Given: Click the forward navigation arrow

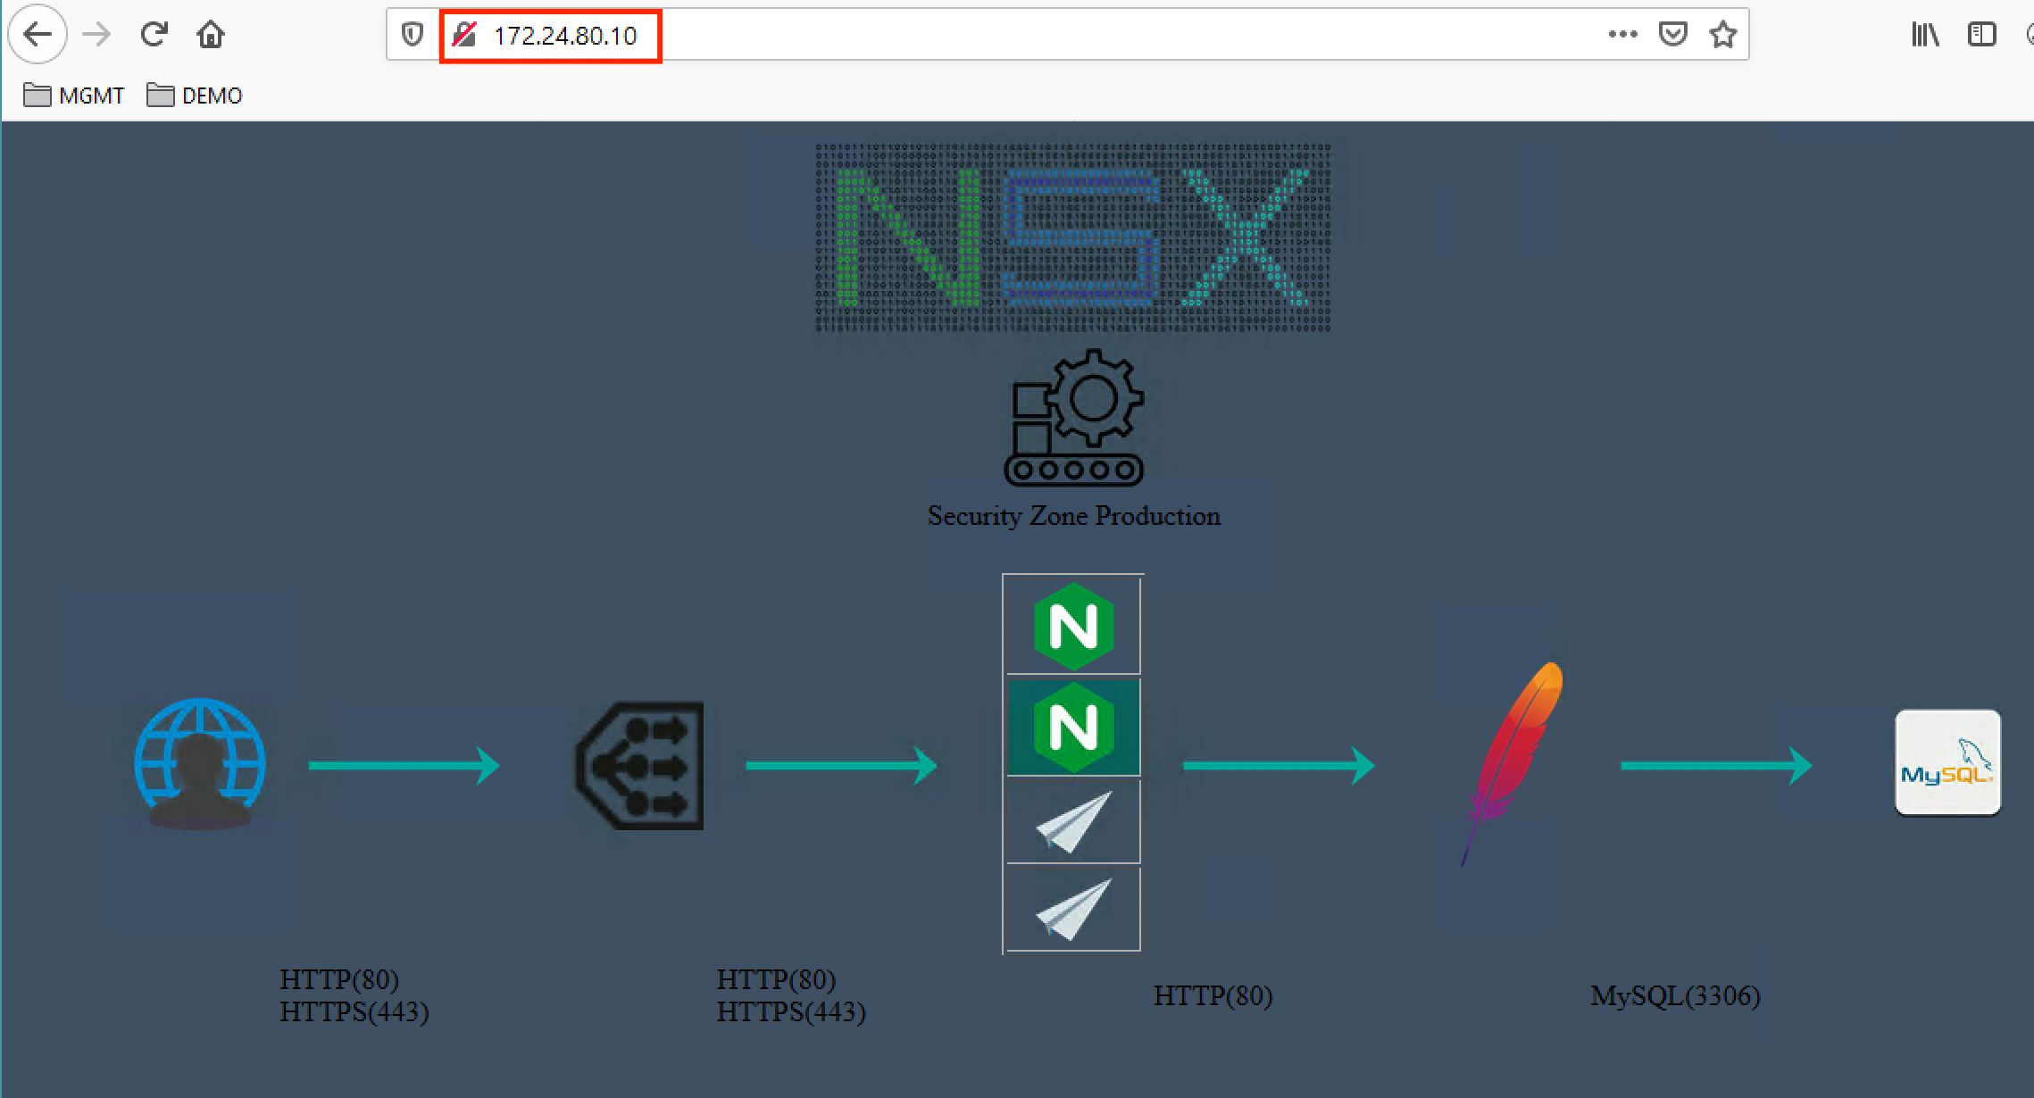Looking at the screenshot, I should 96,35.
